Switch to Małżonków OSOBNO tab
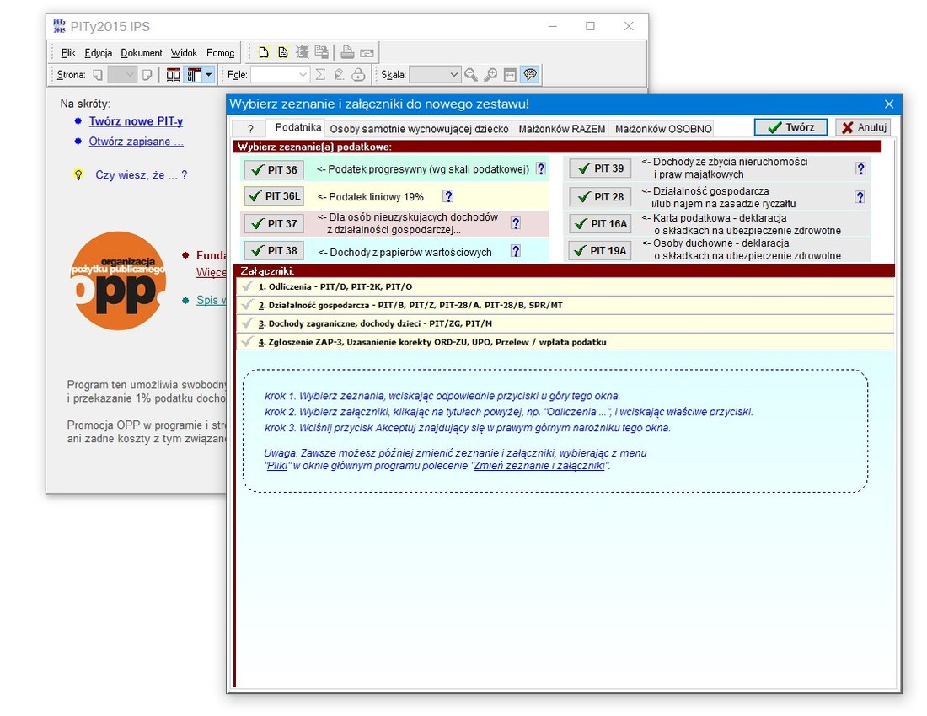 tap(663, 129)
